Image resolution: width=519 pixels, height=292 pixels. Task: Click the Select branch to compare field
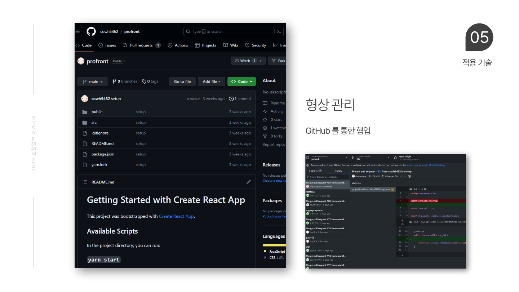tap(328, 177)
